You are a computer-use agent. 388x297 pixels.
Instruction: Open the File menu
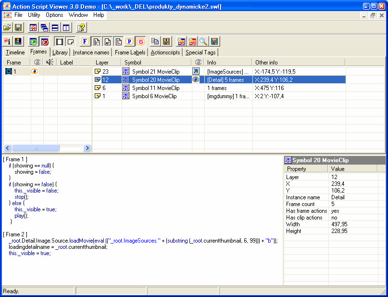18,15
